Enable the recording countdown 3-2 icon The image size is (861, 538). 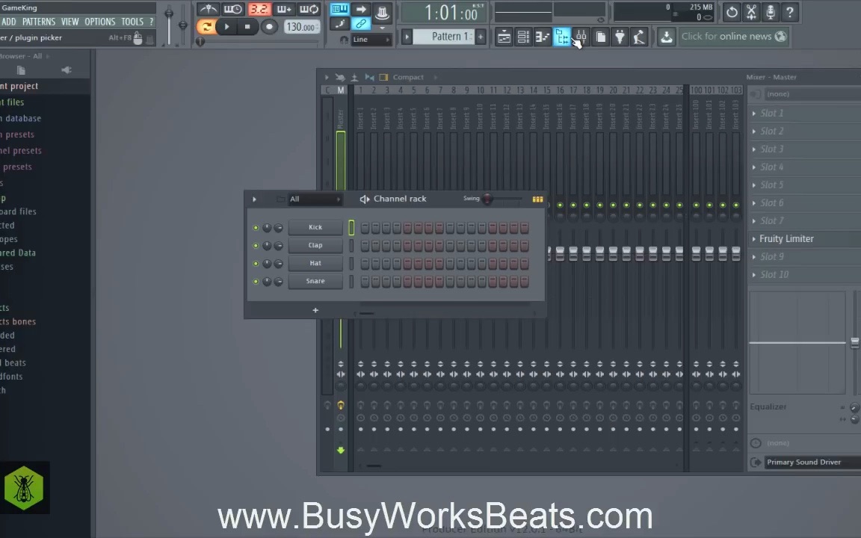coord(258,11)
